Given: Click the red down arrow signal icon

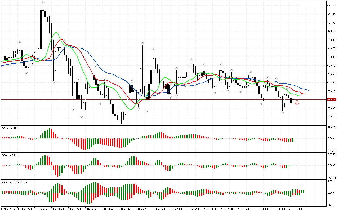Looking at the screenshot, I should pos(297,103).
